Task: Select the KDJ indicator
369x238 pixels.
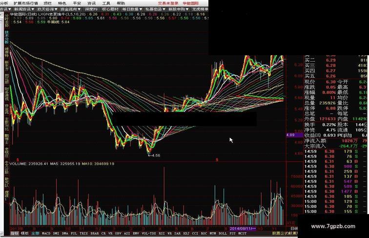Action: tap(186, 233)
